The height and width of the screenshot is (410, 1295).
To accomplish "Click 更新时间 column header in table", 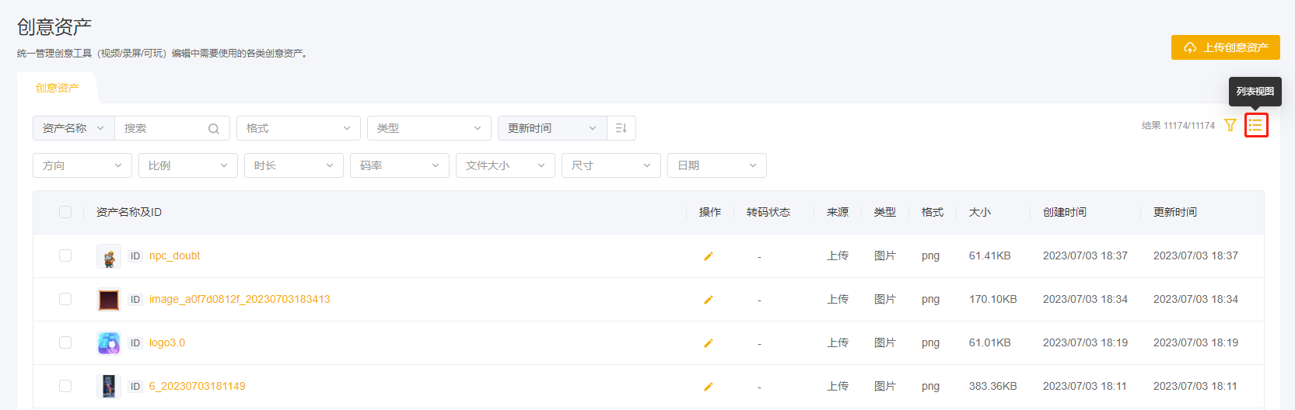I will point(1175,212).
